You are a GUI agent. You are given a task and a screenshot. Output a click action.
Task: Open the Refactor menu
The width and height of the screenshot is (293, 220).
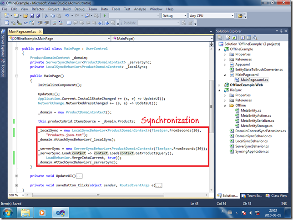(38, 9)
